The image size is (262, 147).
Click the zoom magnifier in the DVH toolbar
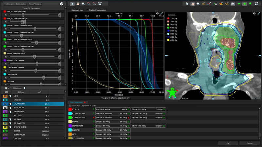click(x=84, y=4)
